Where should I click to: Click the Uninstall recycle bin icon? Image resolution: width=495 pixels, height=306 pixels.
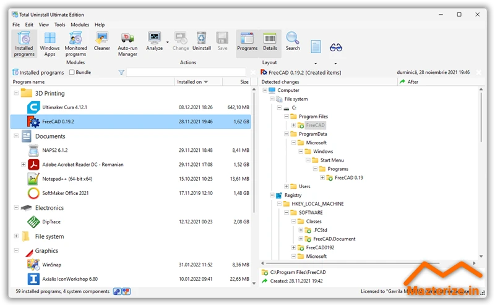point(202,38)
